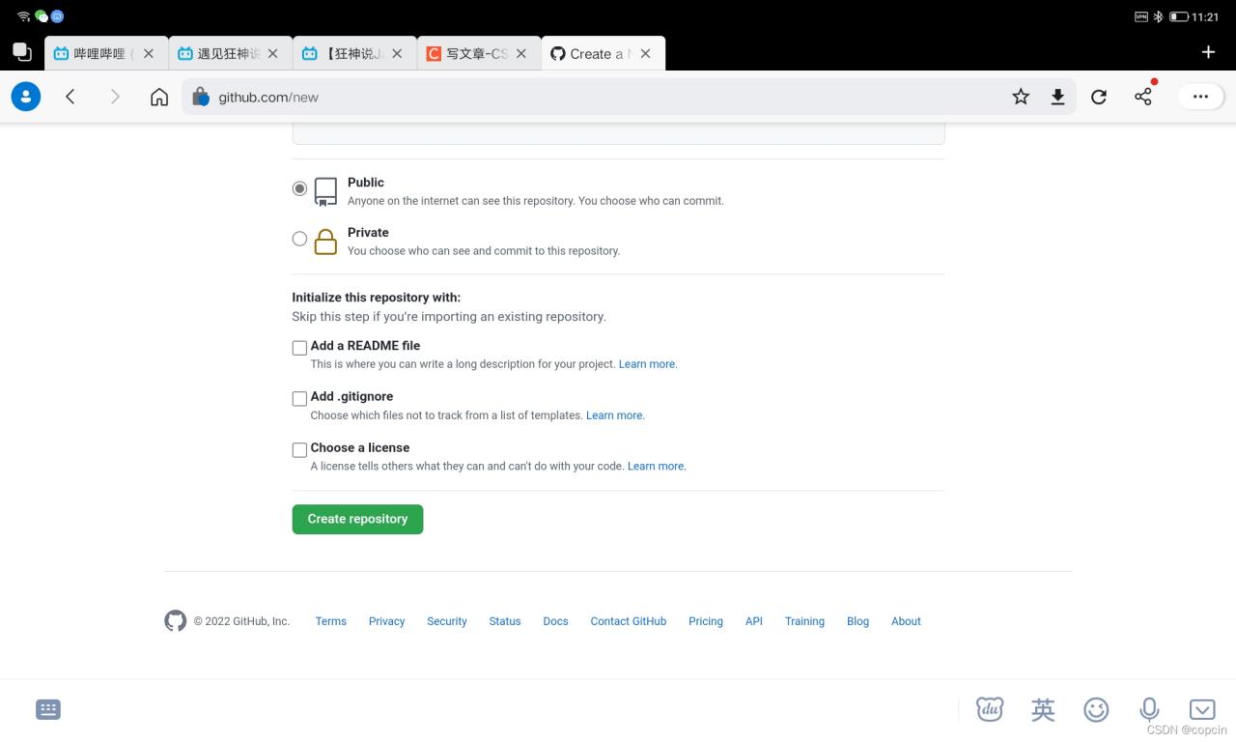Open the About footer link
Image resolution: width=1236 pixels, height=742 pixels.
coord(906,621)
